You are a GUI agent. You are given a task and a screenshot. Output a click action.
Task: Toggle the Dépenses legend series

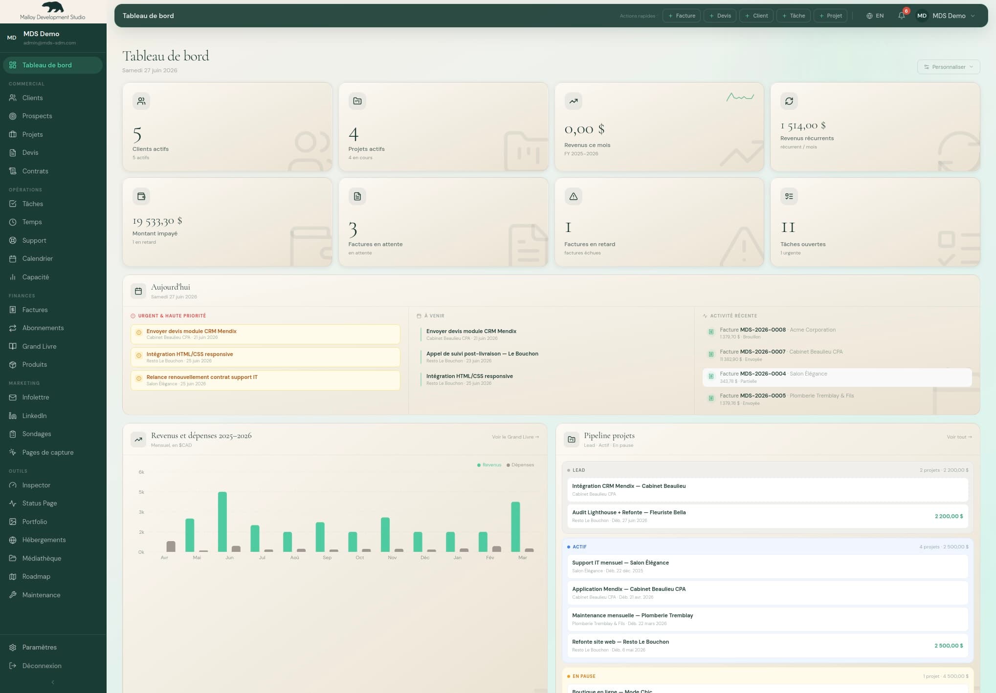pyautogui.click(x=520, y=465)
